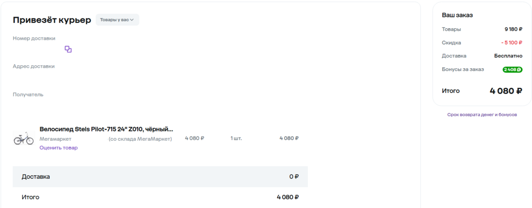Image resolution: width=532 pixels, height=208 pixels.
Task: Click the 9 180 ₽ goods amount
Action: [x=513, y=29]
